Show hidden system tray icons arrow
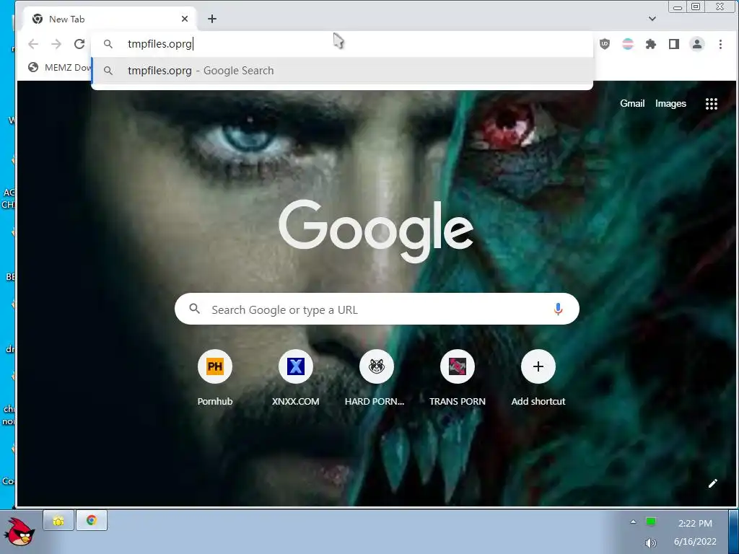Image resolution: width=739 pixels, height=554 pixels. (633, 522)
